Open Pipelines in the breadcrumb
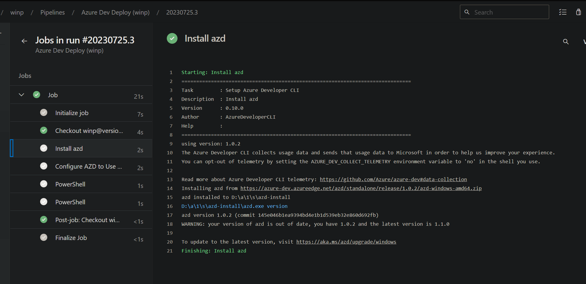Image resolution: width=586 pixels, height=284 pixels. click(53, 12)
